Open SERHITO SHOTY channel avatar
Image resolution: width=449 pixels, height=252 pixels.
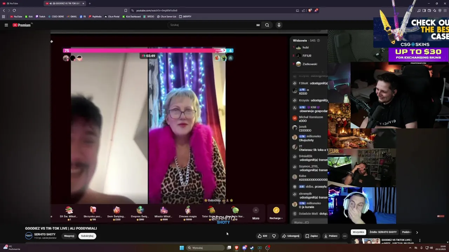[29, 236]
